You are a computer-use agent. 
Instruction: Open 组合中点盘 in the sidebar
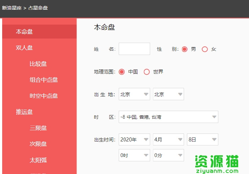tap(44, 80)
